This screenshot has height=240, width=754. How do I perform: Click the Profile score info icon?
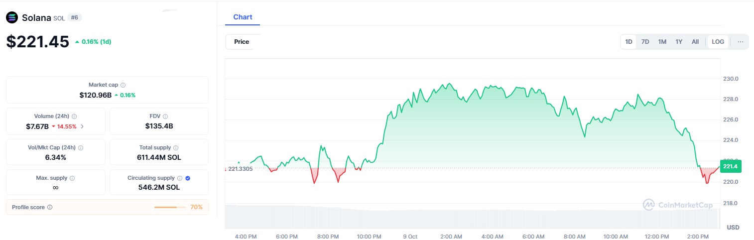[x=50, y=207]
